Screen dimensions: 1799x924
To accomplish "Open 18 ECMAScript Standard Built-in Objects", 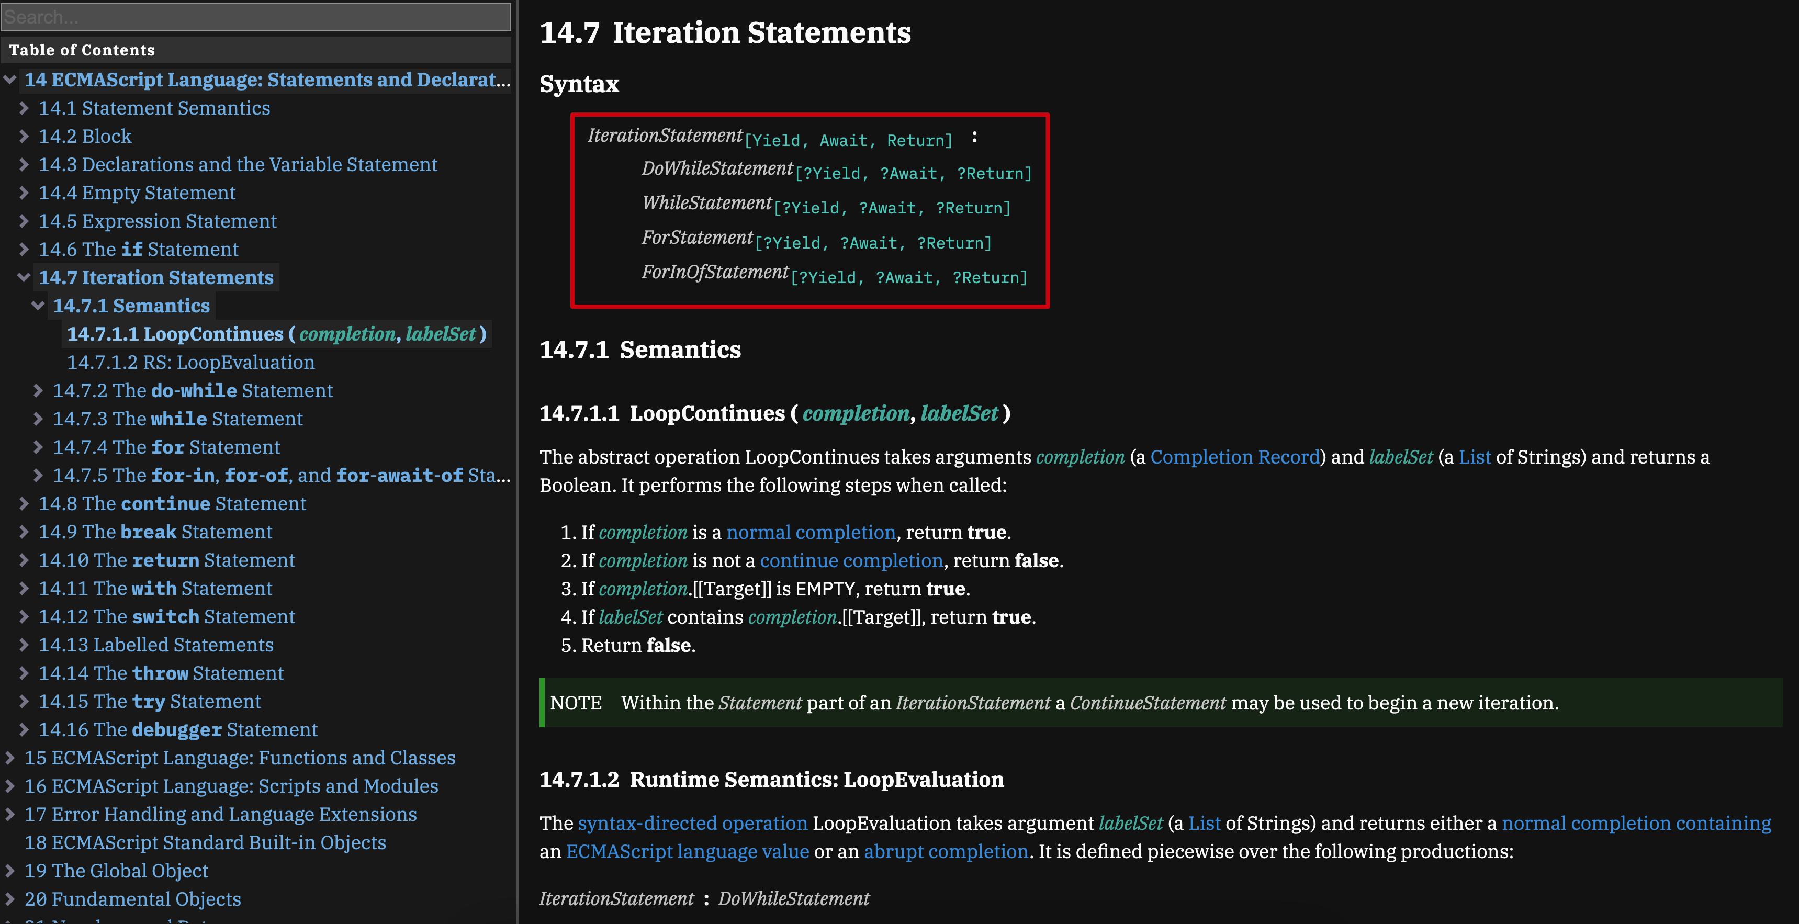I will 205,842.
